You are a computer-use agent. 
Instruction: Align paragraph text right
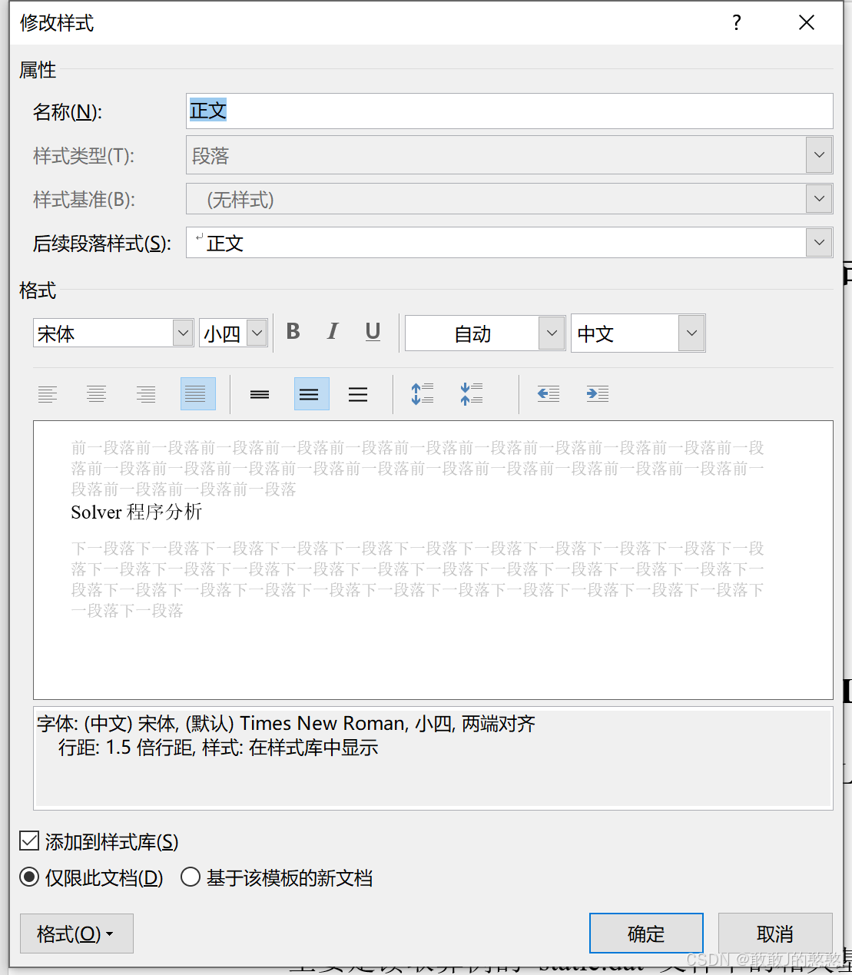click(146, 394)
